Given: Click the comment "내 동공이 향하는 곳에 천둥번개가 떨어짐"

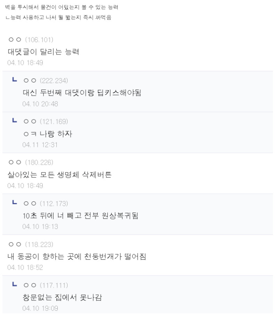Looking at the screenshot, I should [77, 257].
